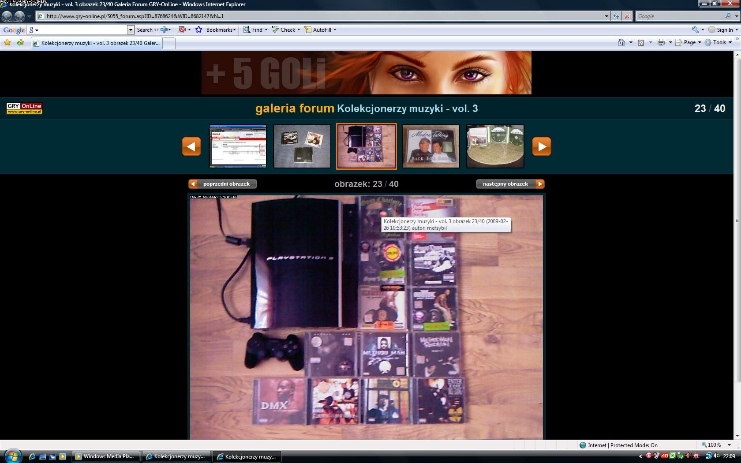Click the Print icon in command bar
741x463 pixels.
coord(661,42)
